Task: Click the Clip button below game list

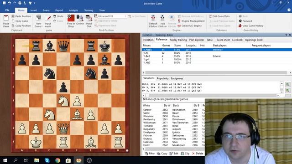Action: tap(185, 154)
